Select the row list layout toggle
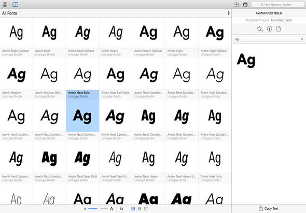The image size is (306, 213). pyautogui.click(x=140, y=209)
